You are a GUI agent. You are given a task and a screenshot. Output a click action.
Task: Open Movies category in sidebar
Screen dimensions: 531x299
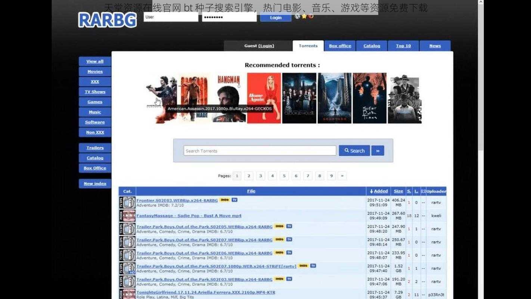click(95, 71)
